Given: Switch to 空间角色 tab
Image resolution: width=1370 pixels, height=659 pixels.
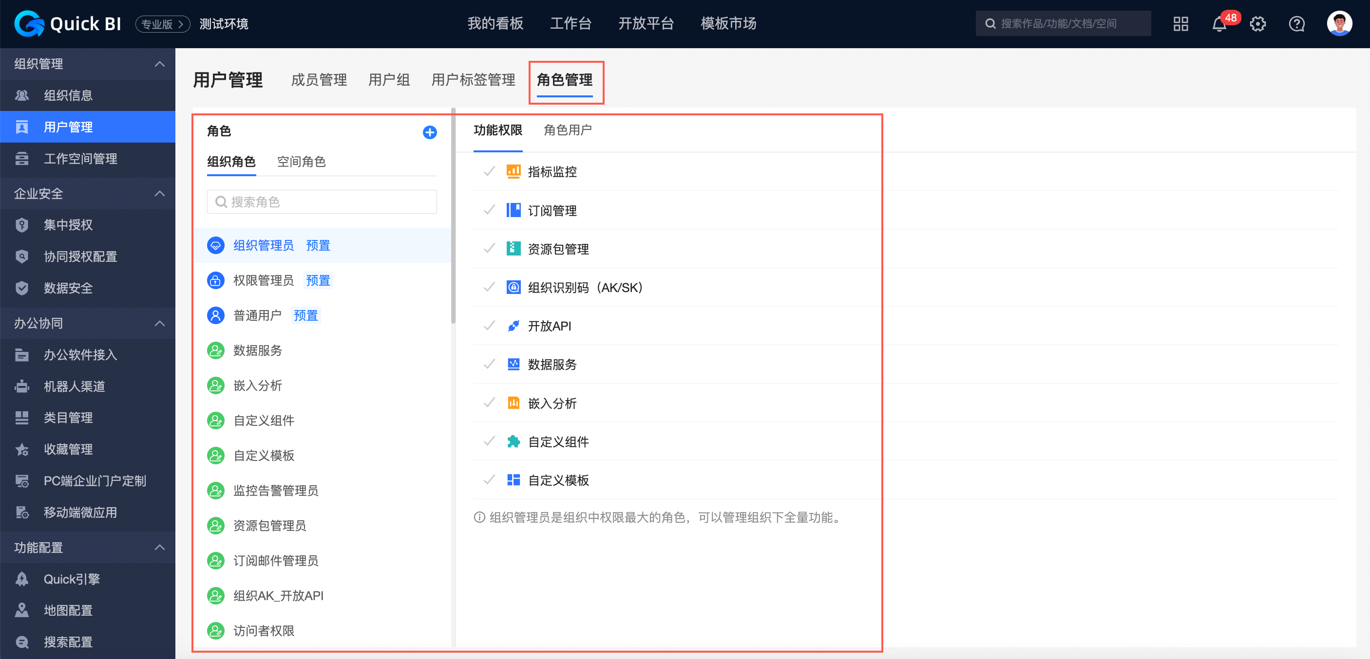Looking at the screenshot, I should pyautogui.click(x=302, y=162).
